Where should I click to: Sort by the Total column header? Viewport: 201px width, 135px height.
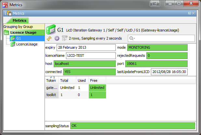pos(64,80)
